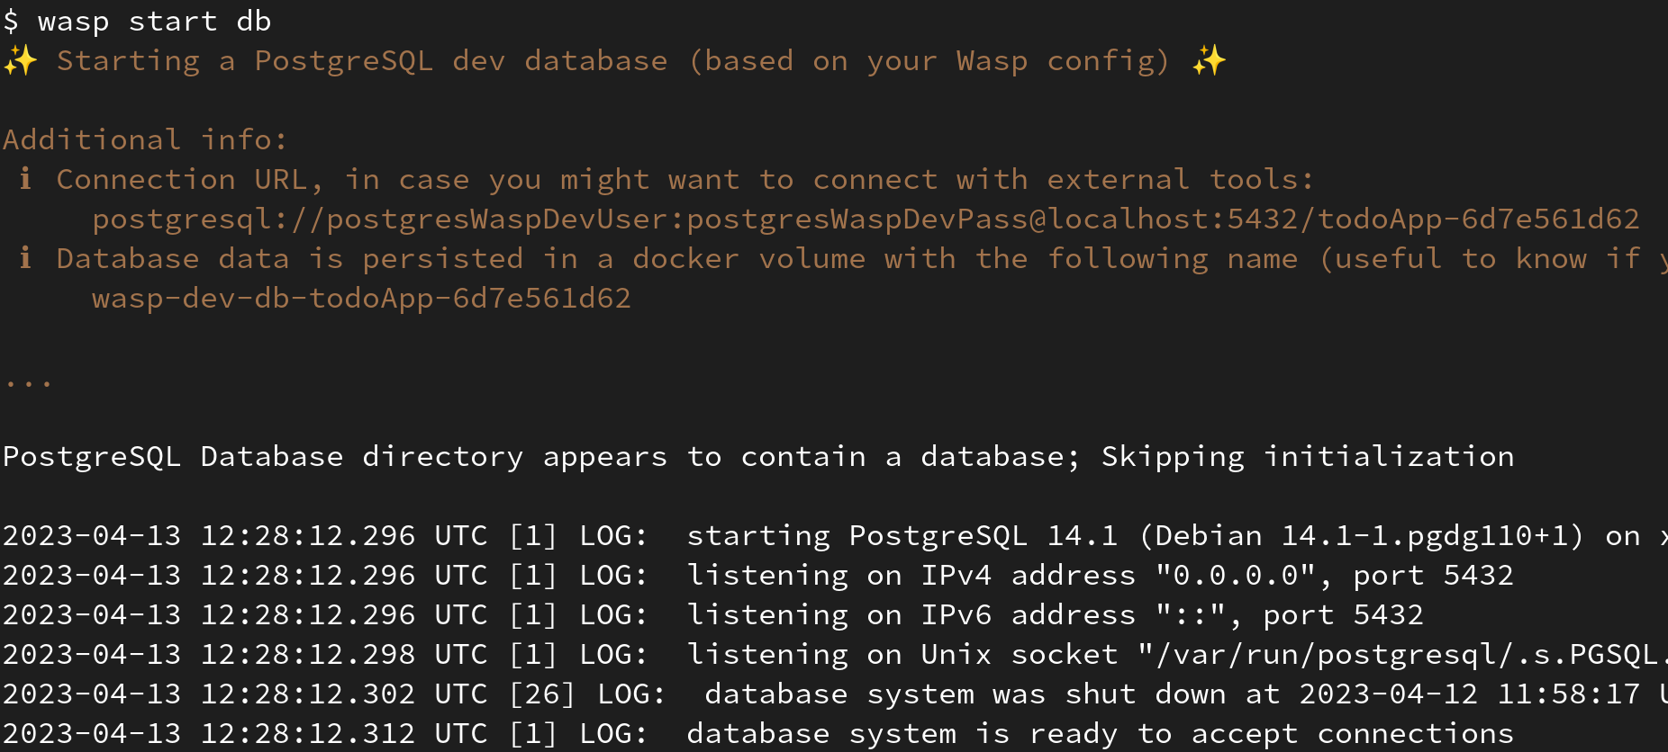Click the info icon beside "Connection URL"

click(25, 179)
